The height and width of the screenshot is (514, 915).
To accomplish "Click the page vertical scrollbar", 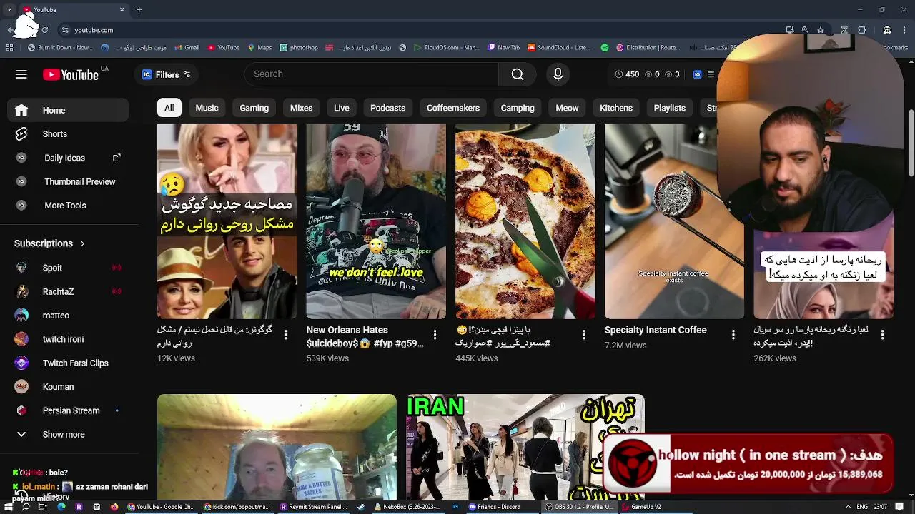I will point(911,143).
